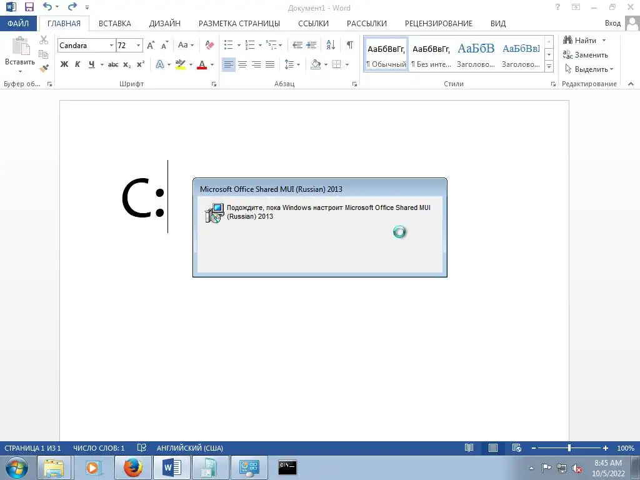Open the Windows Start button
The width and height of the screenshot is (640, 480).
(17, 467)
